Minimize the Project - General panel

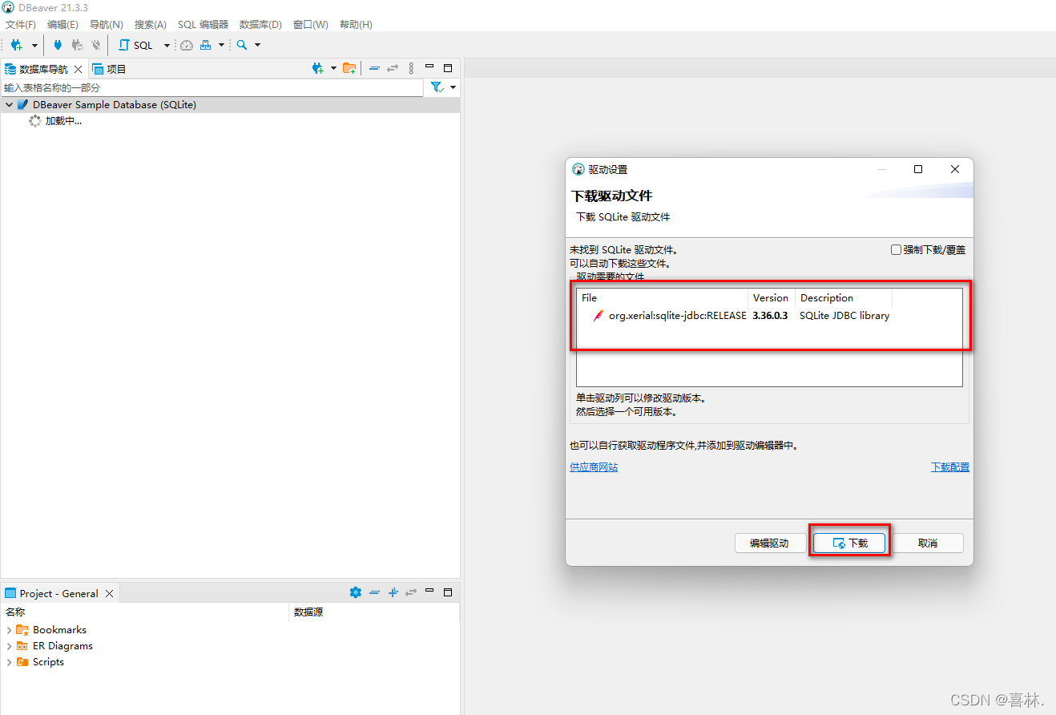(429, 592)
